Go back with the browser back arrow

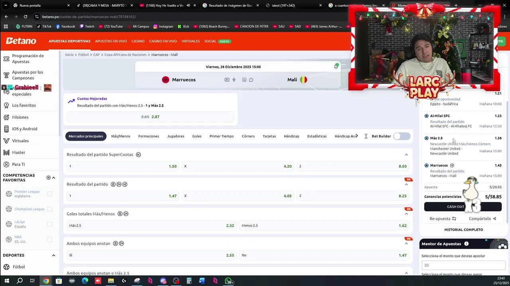click(6, 17)
